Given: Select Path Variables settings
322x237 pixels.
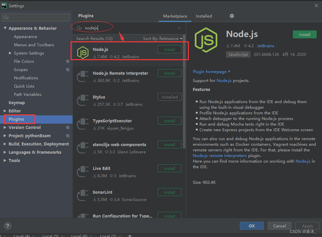Looking at the screenshot, I should 27,95.
